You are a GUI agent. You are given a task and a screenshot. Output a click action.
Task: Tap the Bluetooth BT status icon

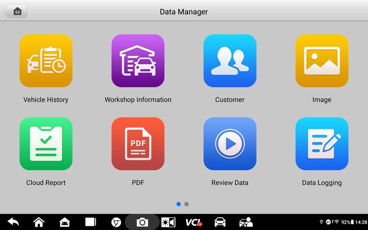coord(329,222)
